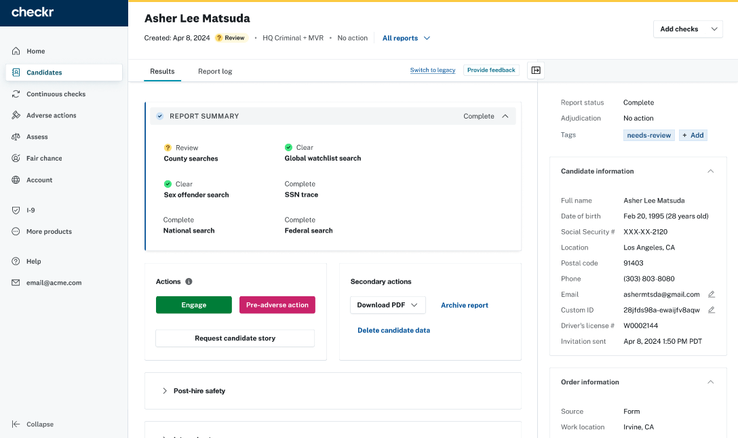Add a new tag with + Add
738x438 pixels.
pyautogui.click(x=693, y=136)
